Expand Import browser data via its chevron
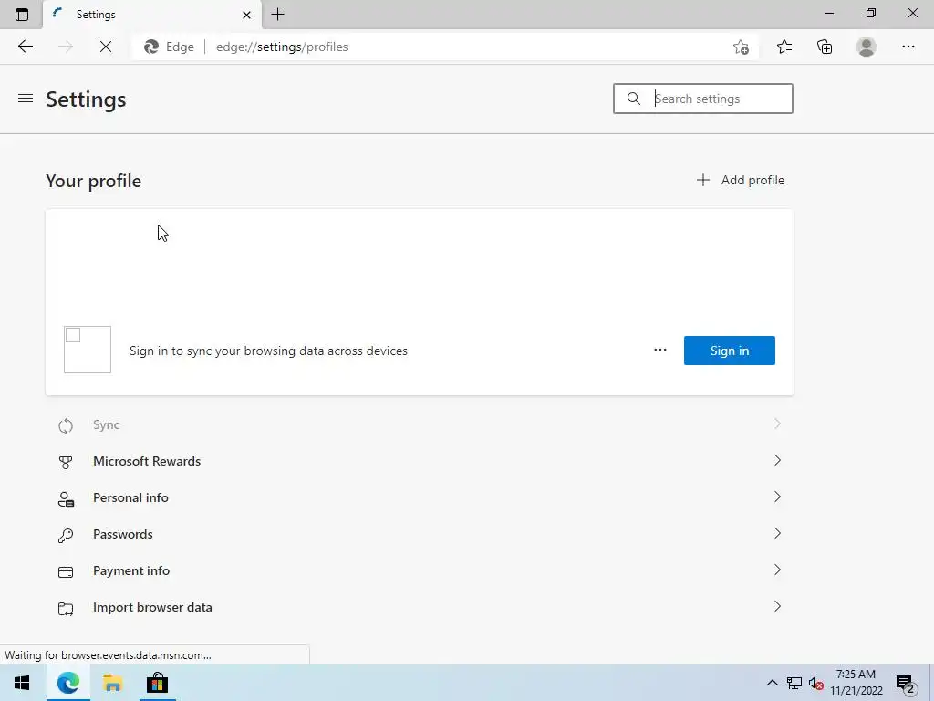 click(x=777, y=606)
